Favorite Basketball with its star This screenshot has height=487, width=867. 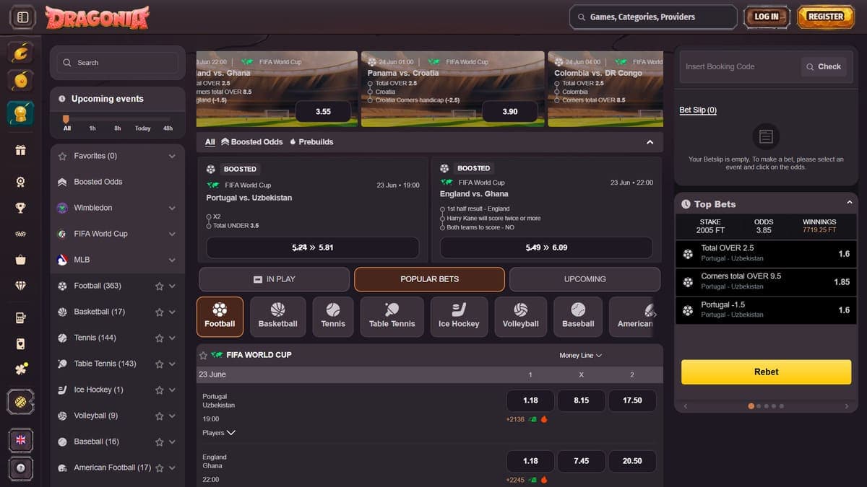pos(159,312)
